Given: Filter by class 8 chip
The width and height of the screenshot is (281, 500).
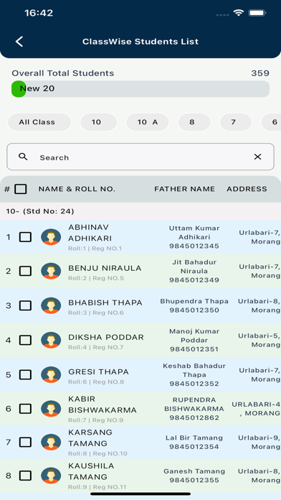Looking at the screenshot, I should coord(194,122).
